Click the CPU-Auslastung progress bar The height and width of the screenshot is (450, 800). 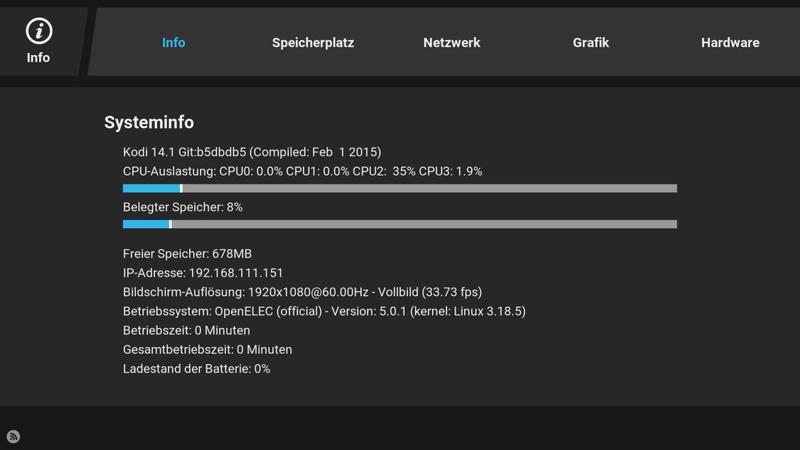(399, 188)
